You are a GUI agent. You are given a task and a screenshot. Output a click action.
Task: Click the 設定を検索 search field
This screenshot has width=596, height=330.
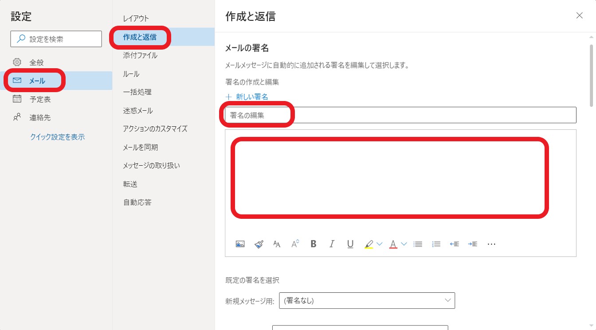[x=56, y=39]
